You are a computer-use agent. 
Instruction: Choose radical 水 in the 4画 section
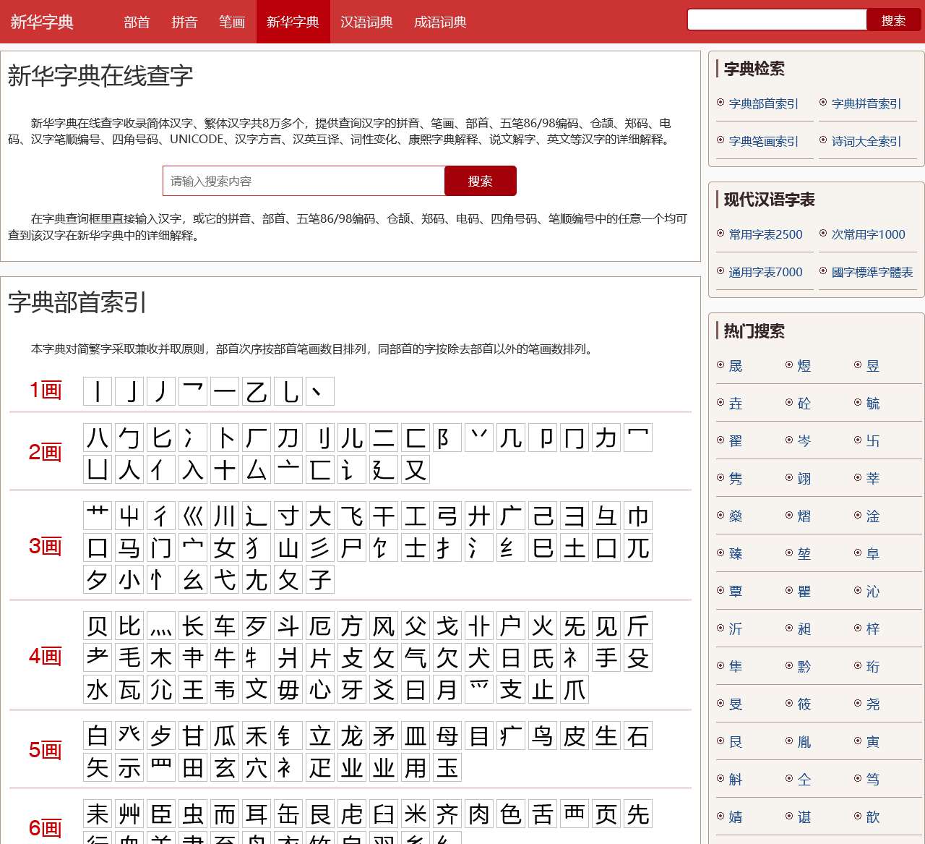point(98,689)
